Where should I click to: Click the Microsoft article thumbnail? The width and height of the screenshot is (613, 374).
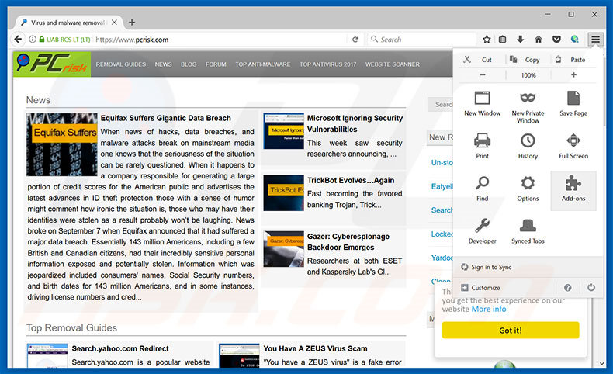pyautogui.click(x=283, y=131)
